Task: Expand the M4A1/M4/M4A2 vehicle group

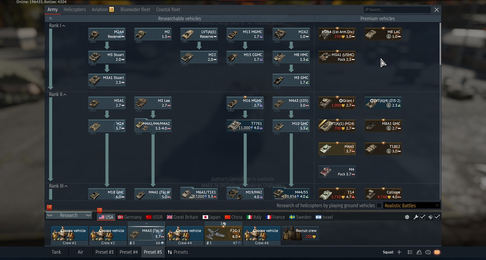Action: (x=153, y=126)
